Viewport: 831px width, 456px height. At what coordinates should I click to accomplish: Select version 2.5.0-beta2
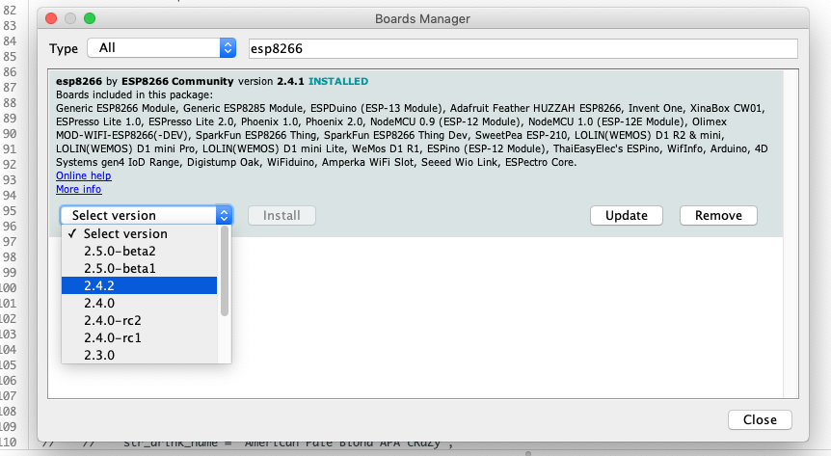pyautogui.click(x=140, y=251)
